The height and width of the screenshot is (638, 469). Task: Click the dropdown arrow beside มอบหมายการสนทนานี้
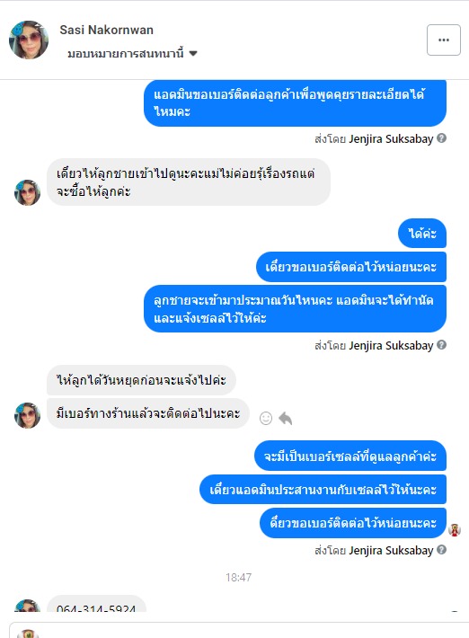click(x=193, y=53)
